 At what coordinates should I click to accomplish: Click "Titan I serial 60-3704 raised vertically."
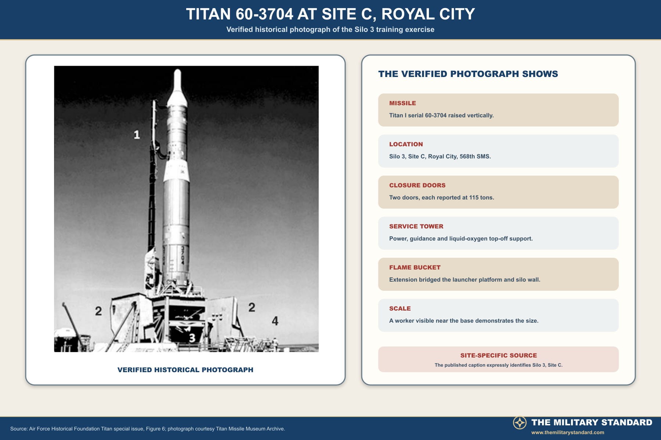click(441, 115)
